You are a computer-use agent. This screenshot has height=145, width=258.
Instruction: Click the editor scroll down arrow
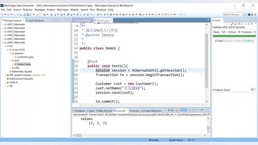coord(206,101)
